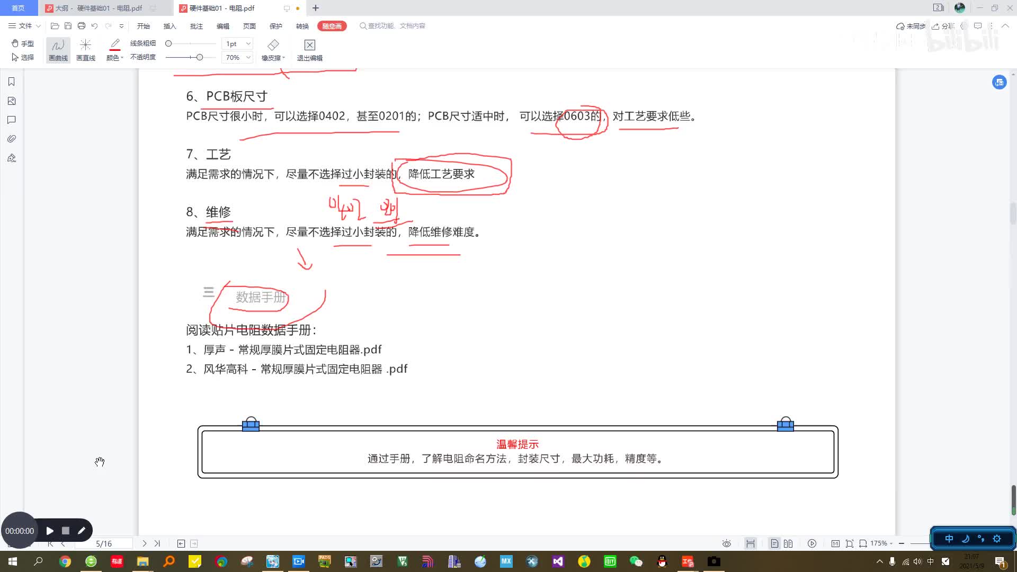Open the 颜色 pen color picker

point(114,50)
